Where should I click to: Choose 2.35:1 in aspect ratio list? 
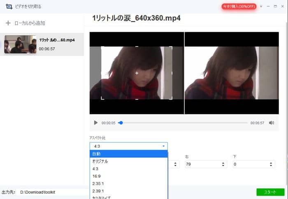(128, 183)
